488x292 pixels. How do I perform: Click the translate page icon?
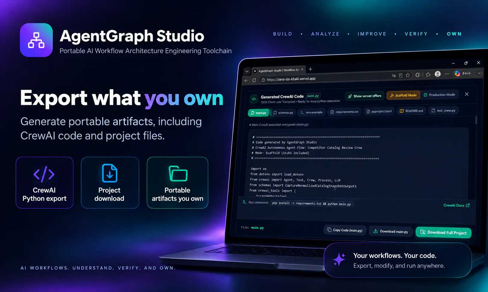point(393,76)
